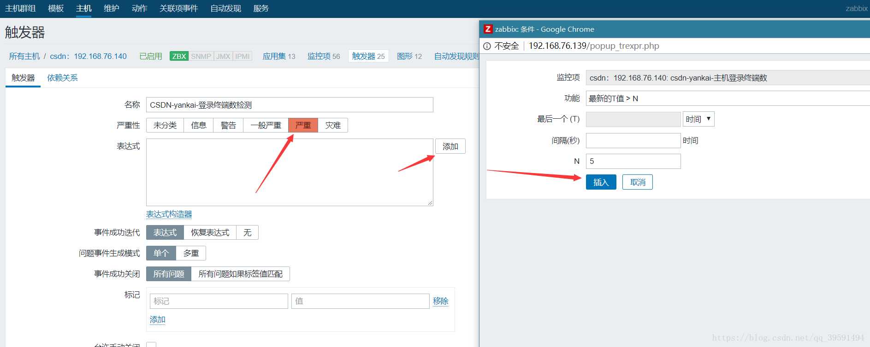Click the N value field
The height and width of the screenshot is (347, 870).
click(633, 161)
